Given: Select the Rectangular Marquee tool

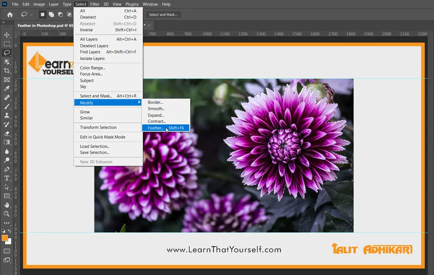Looking at the screenshot, I should (x=7, y=44).
